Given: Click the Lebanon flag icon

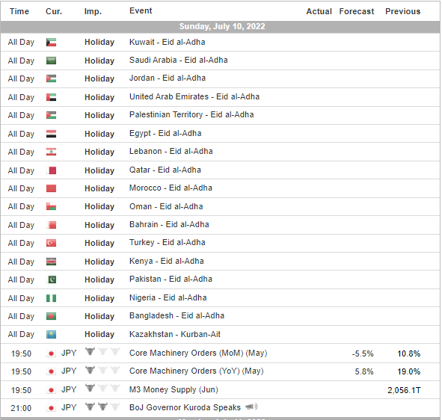Looking at the screenshot, I should 52,152.
